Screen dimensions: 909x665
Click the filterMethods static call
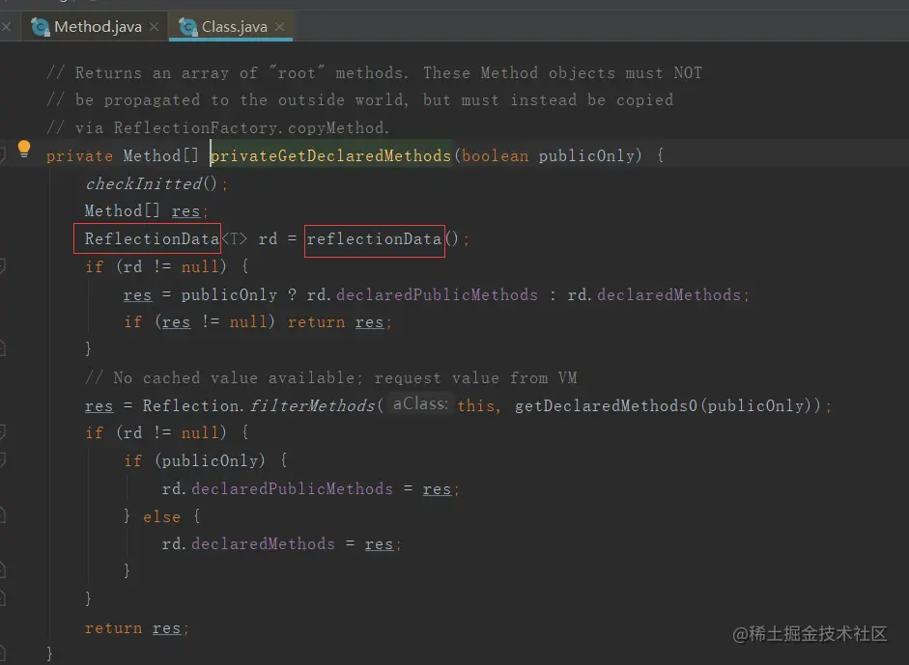(x=312, y=405)
